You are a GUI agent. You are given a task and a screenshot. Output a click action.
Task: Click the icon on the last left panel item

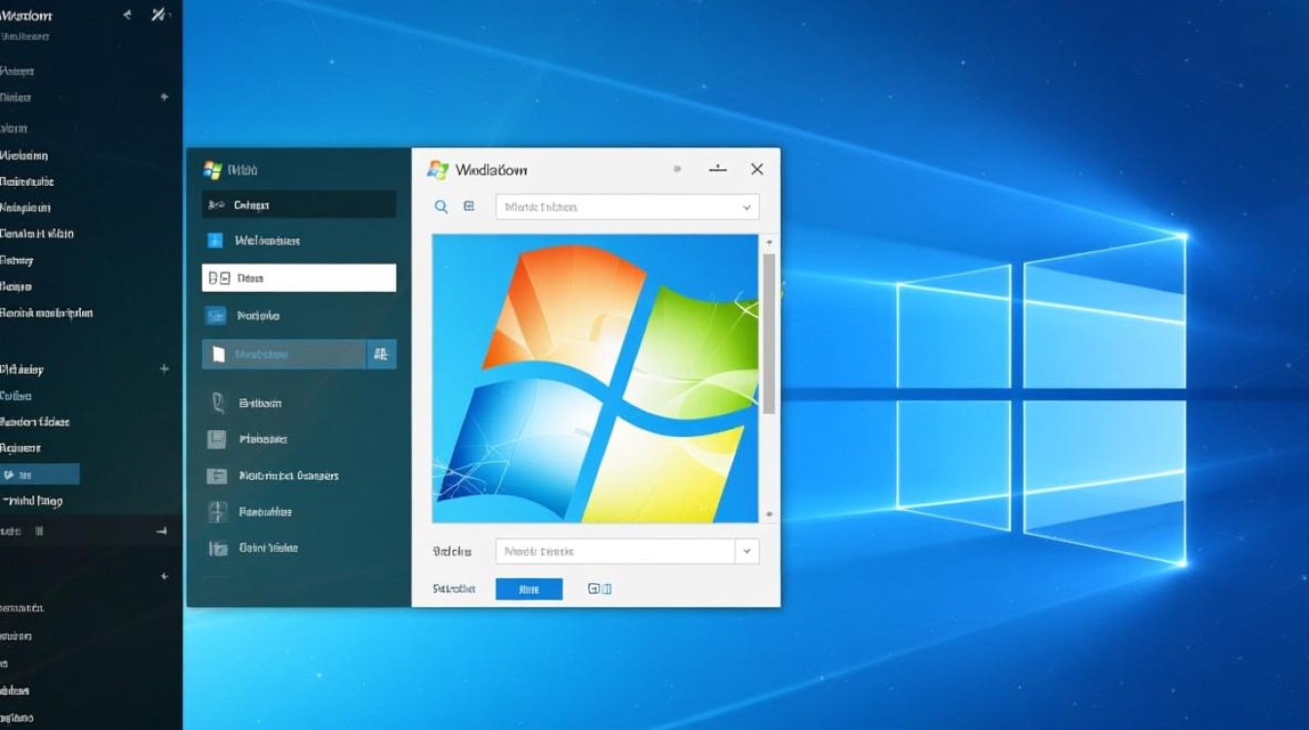coord(217,548)
